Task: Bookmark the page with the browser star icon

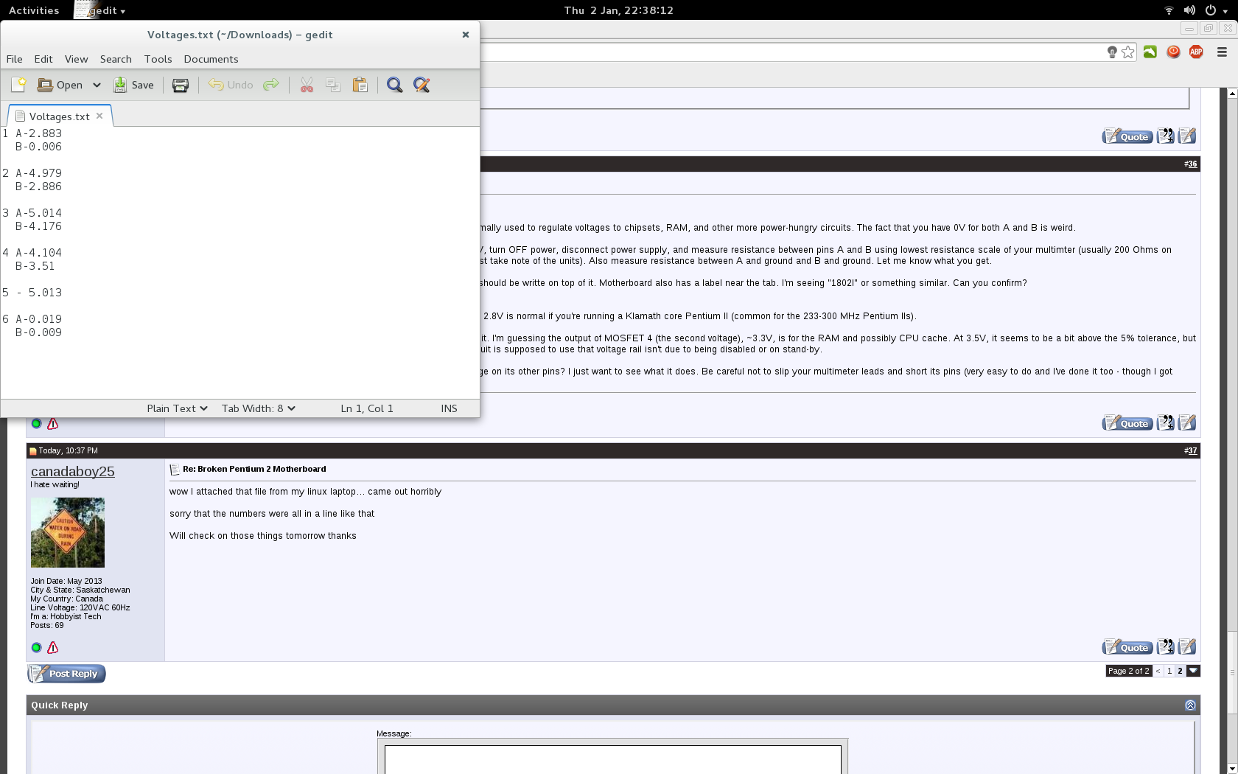Action: coord(1128,52)
